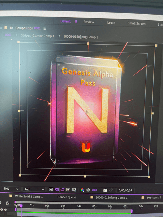This screenshot has width=163, height=217.
Task: Click the show snapshot icon
Action: [x=111, y=190]
